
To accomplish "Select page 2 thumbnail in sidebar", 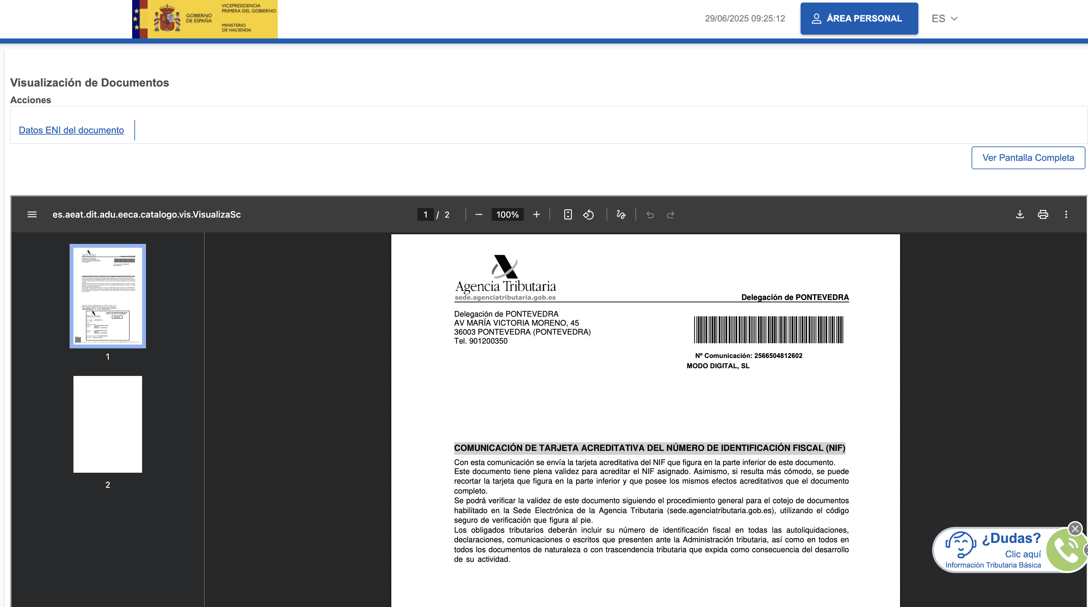I will tap(108, 424).
